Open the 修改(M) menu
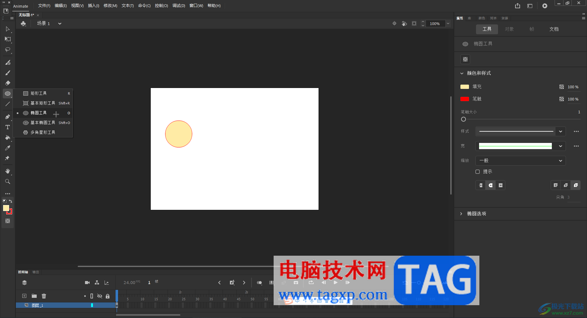This screenshot has height=318, width=587. click(x=110, y=6)
